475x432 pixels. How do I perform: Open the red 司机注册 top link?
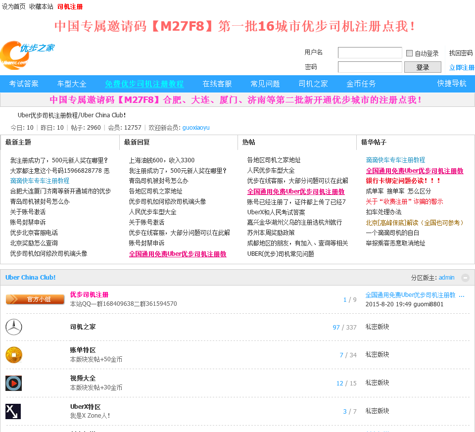70,6
